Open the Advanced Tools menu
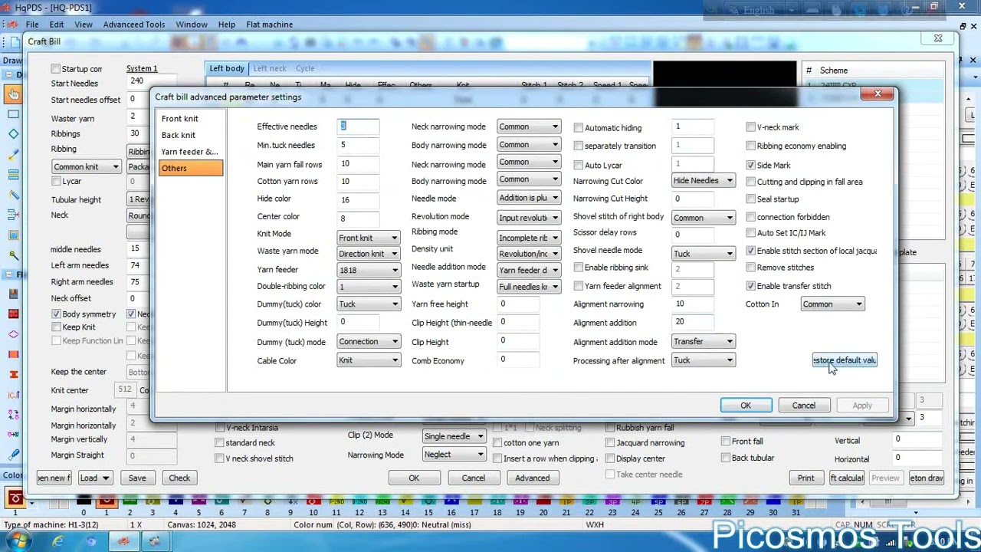Viewport: 981px width, 552px height. pyautogui.click(x=134, y=25)
